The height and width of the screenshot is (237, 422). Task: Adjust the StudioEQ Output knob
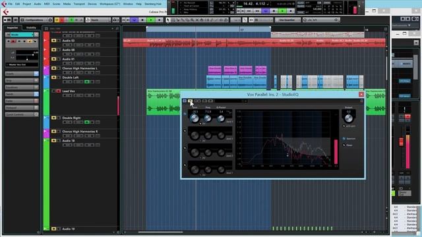pyautogui.click(x=349, y=118)
